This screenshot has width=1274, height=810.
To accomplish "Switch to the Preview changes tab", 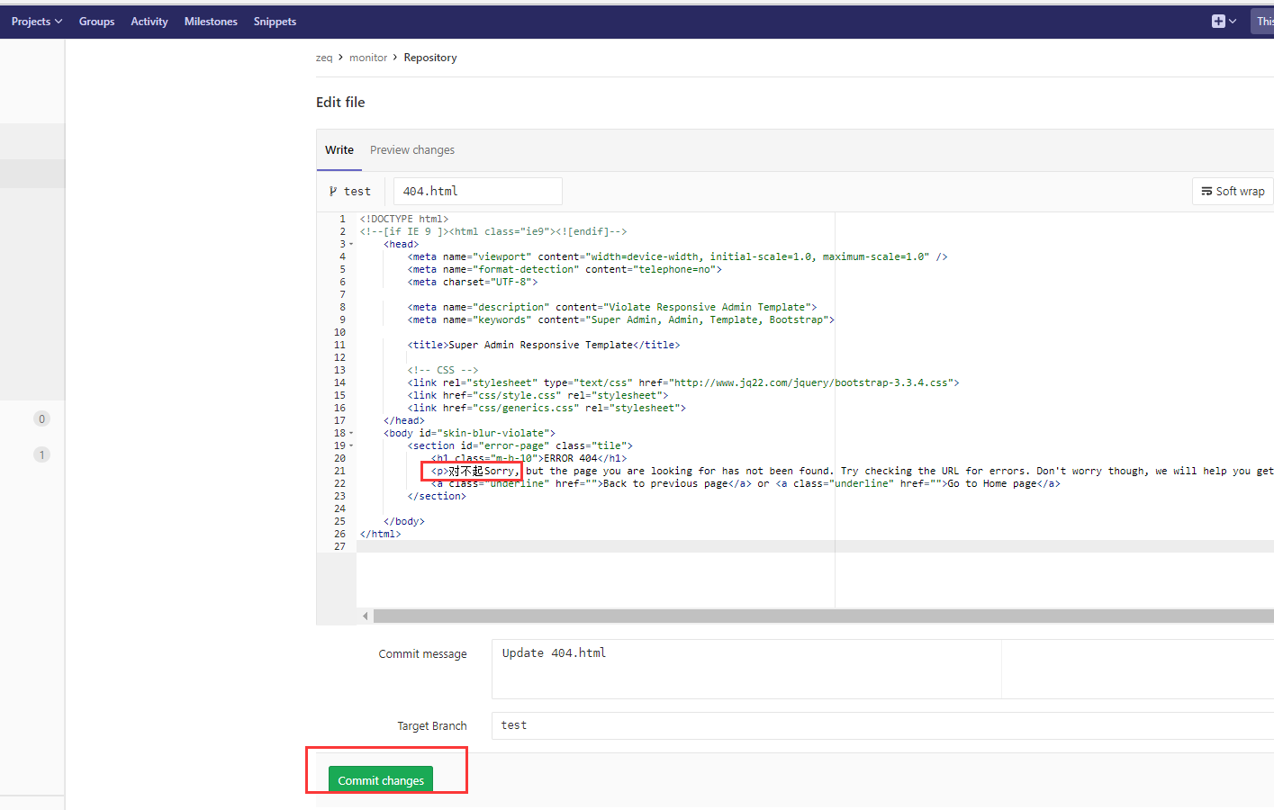I will click(411, 149).
